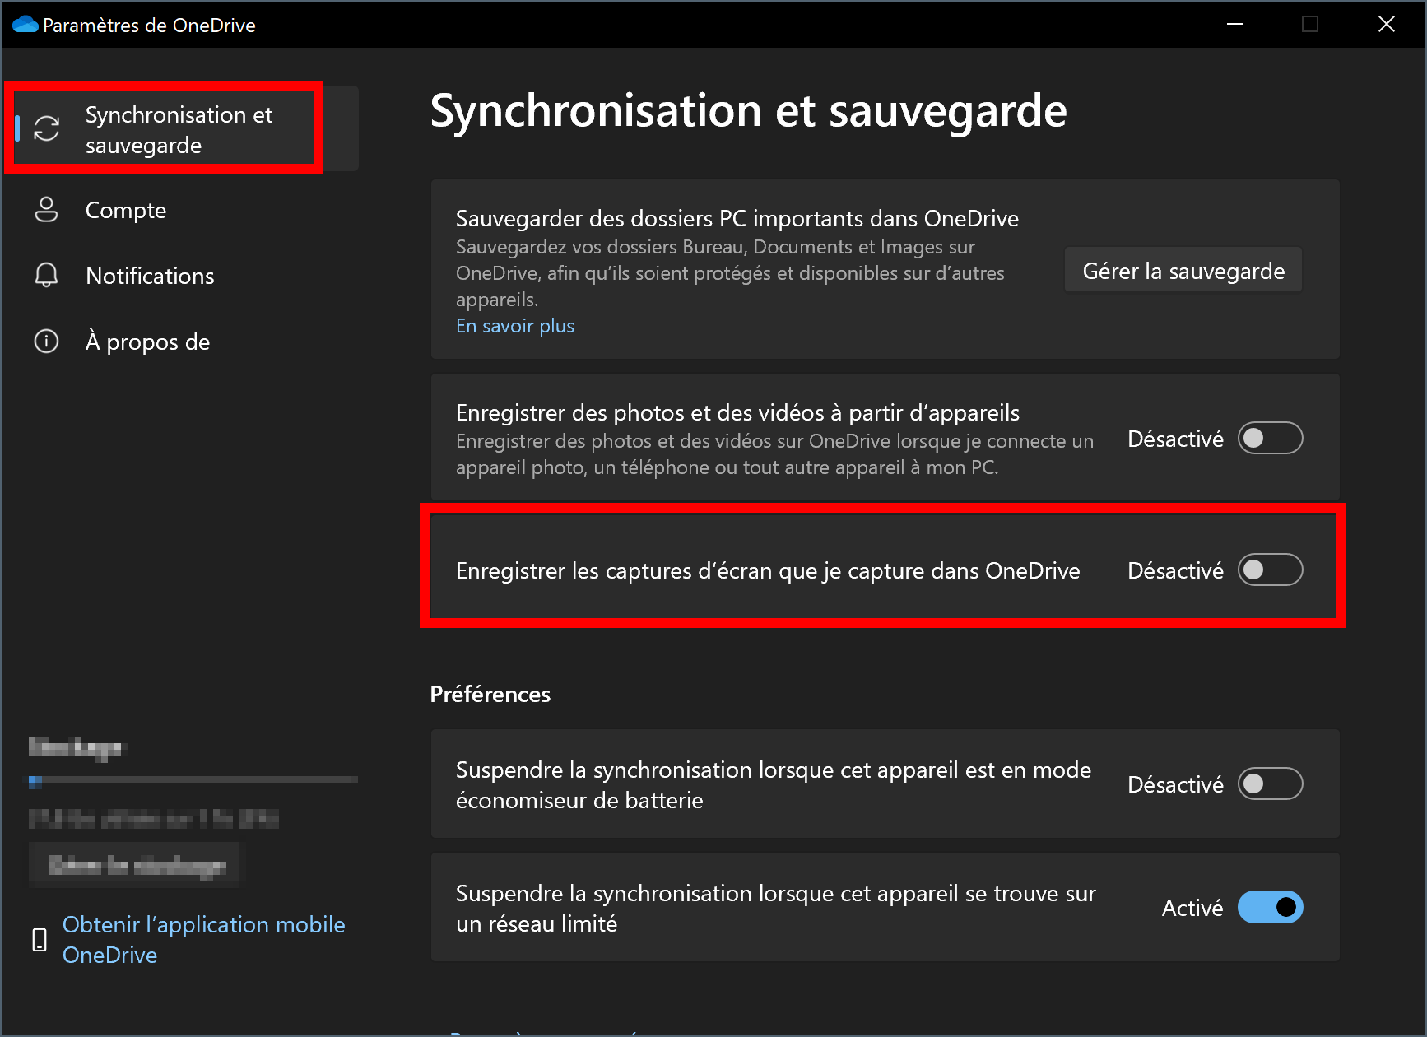Open the En savoir plus link
The height and width of the screenshot is (1037, 1427).
point(515,326)
